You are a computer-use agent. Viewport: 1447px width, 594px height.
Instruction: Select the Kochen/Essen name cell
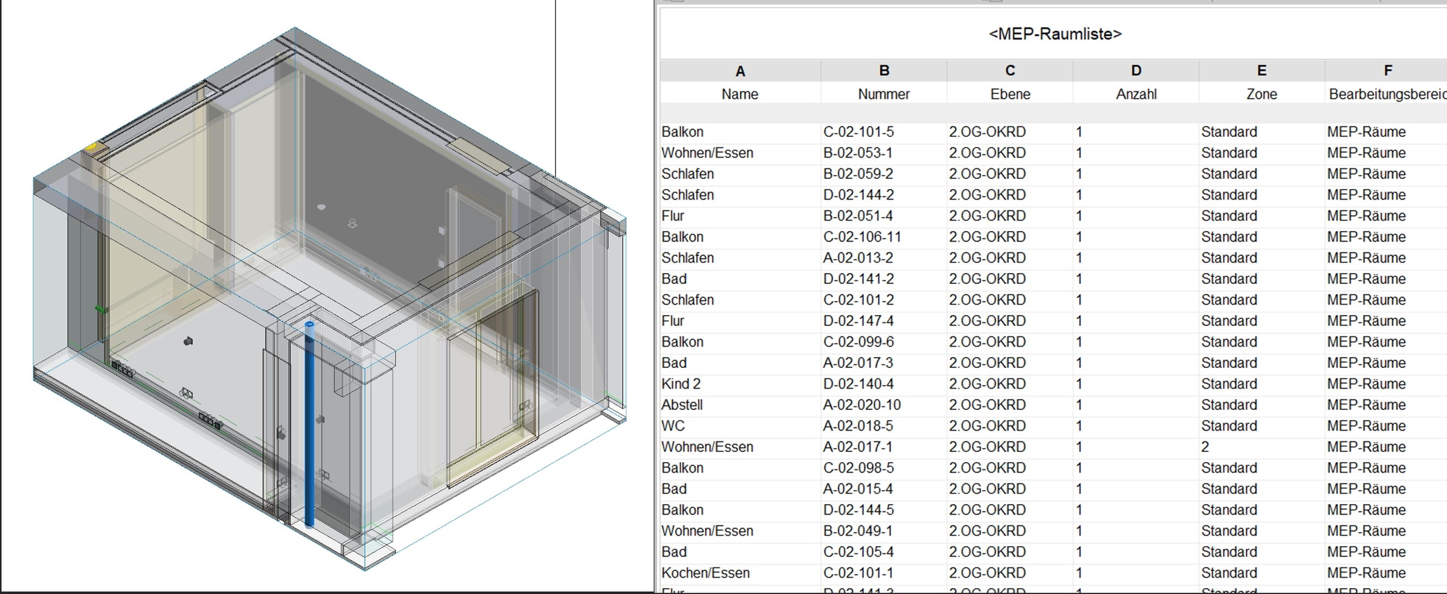point(705,573)
